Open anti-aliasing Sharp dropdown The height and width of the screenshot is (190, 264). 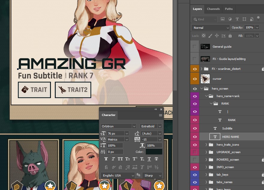click(x=152, y=175)
